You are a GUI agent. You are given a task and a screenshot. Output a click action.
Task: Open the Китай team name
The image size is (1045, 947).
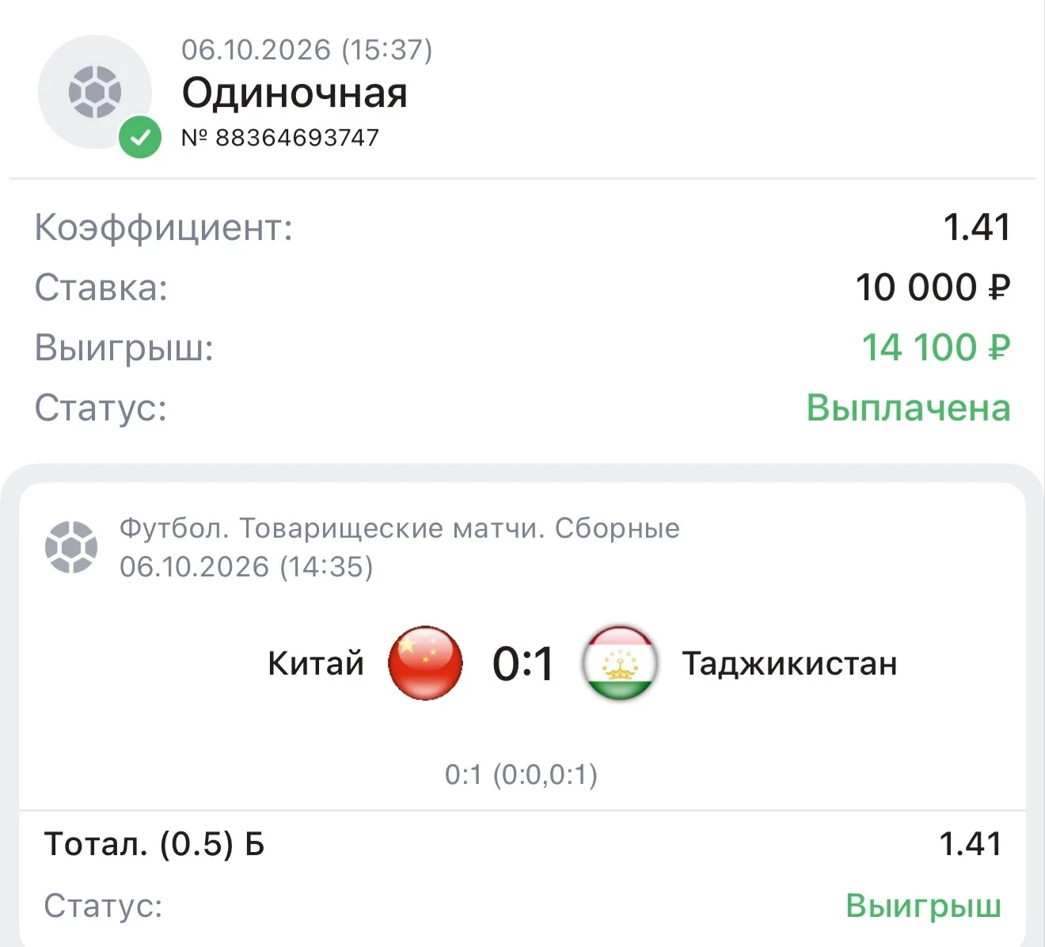[x=316, y=663]
